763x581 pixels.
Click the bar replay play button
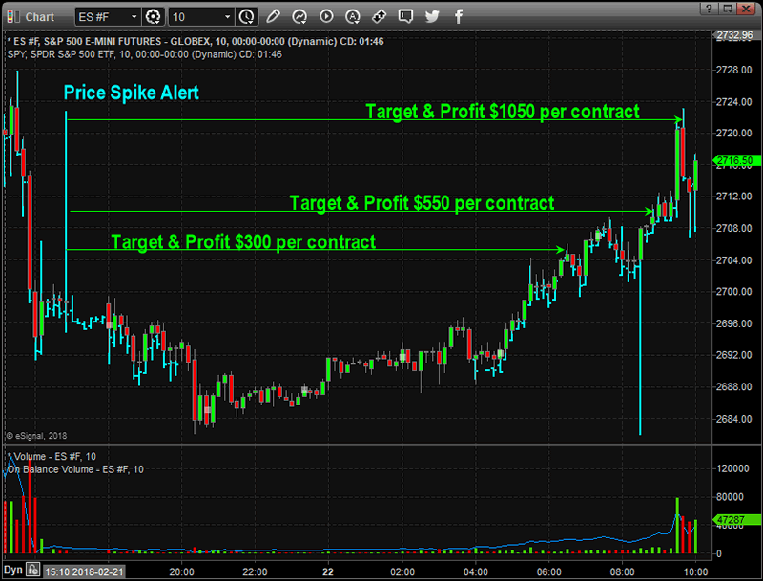(x=326, y=17)
